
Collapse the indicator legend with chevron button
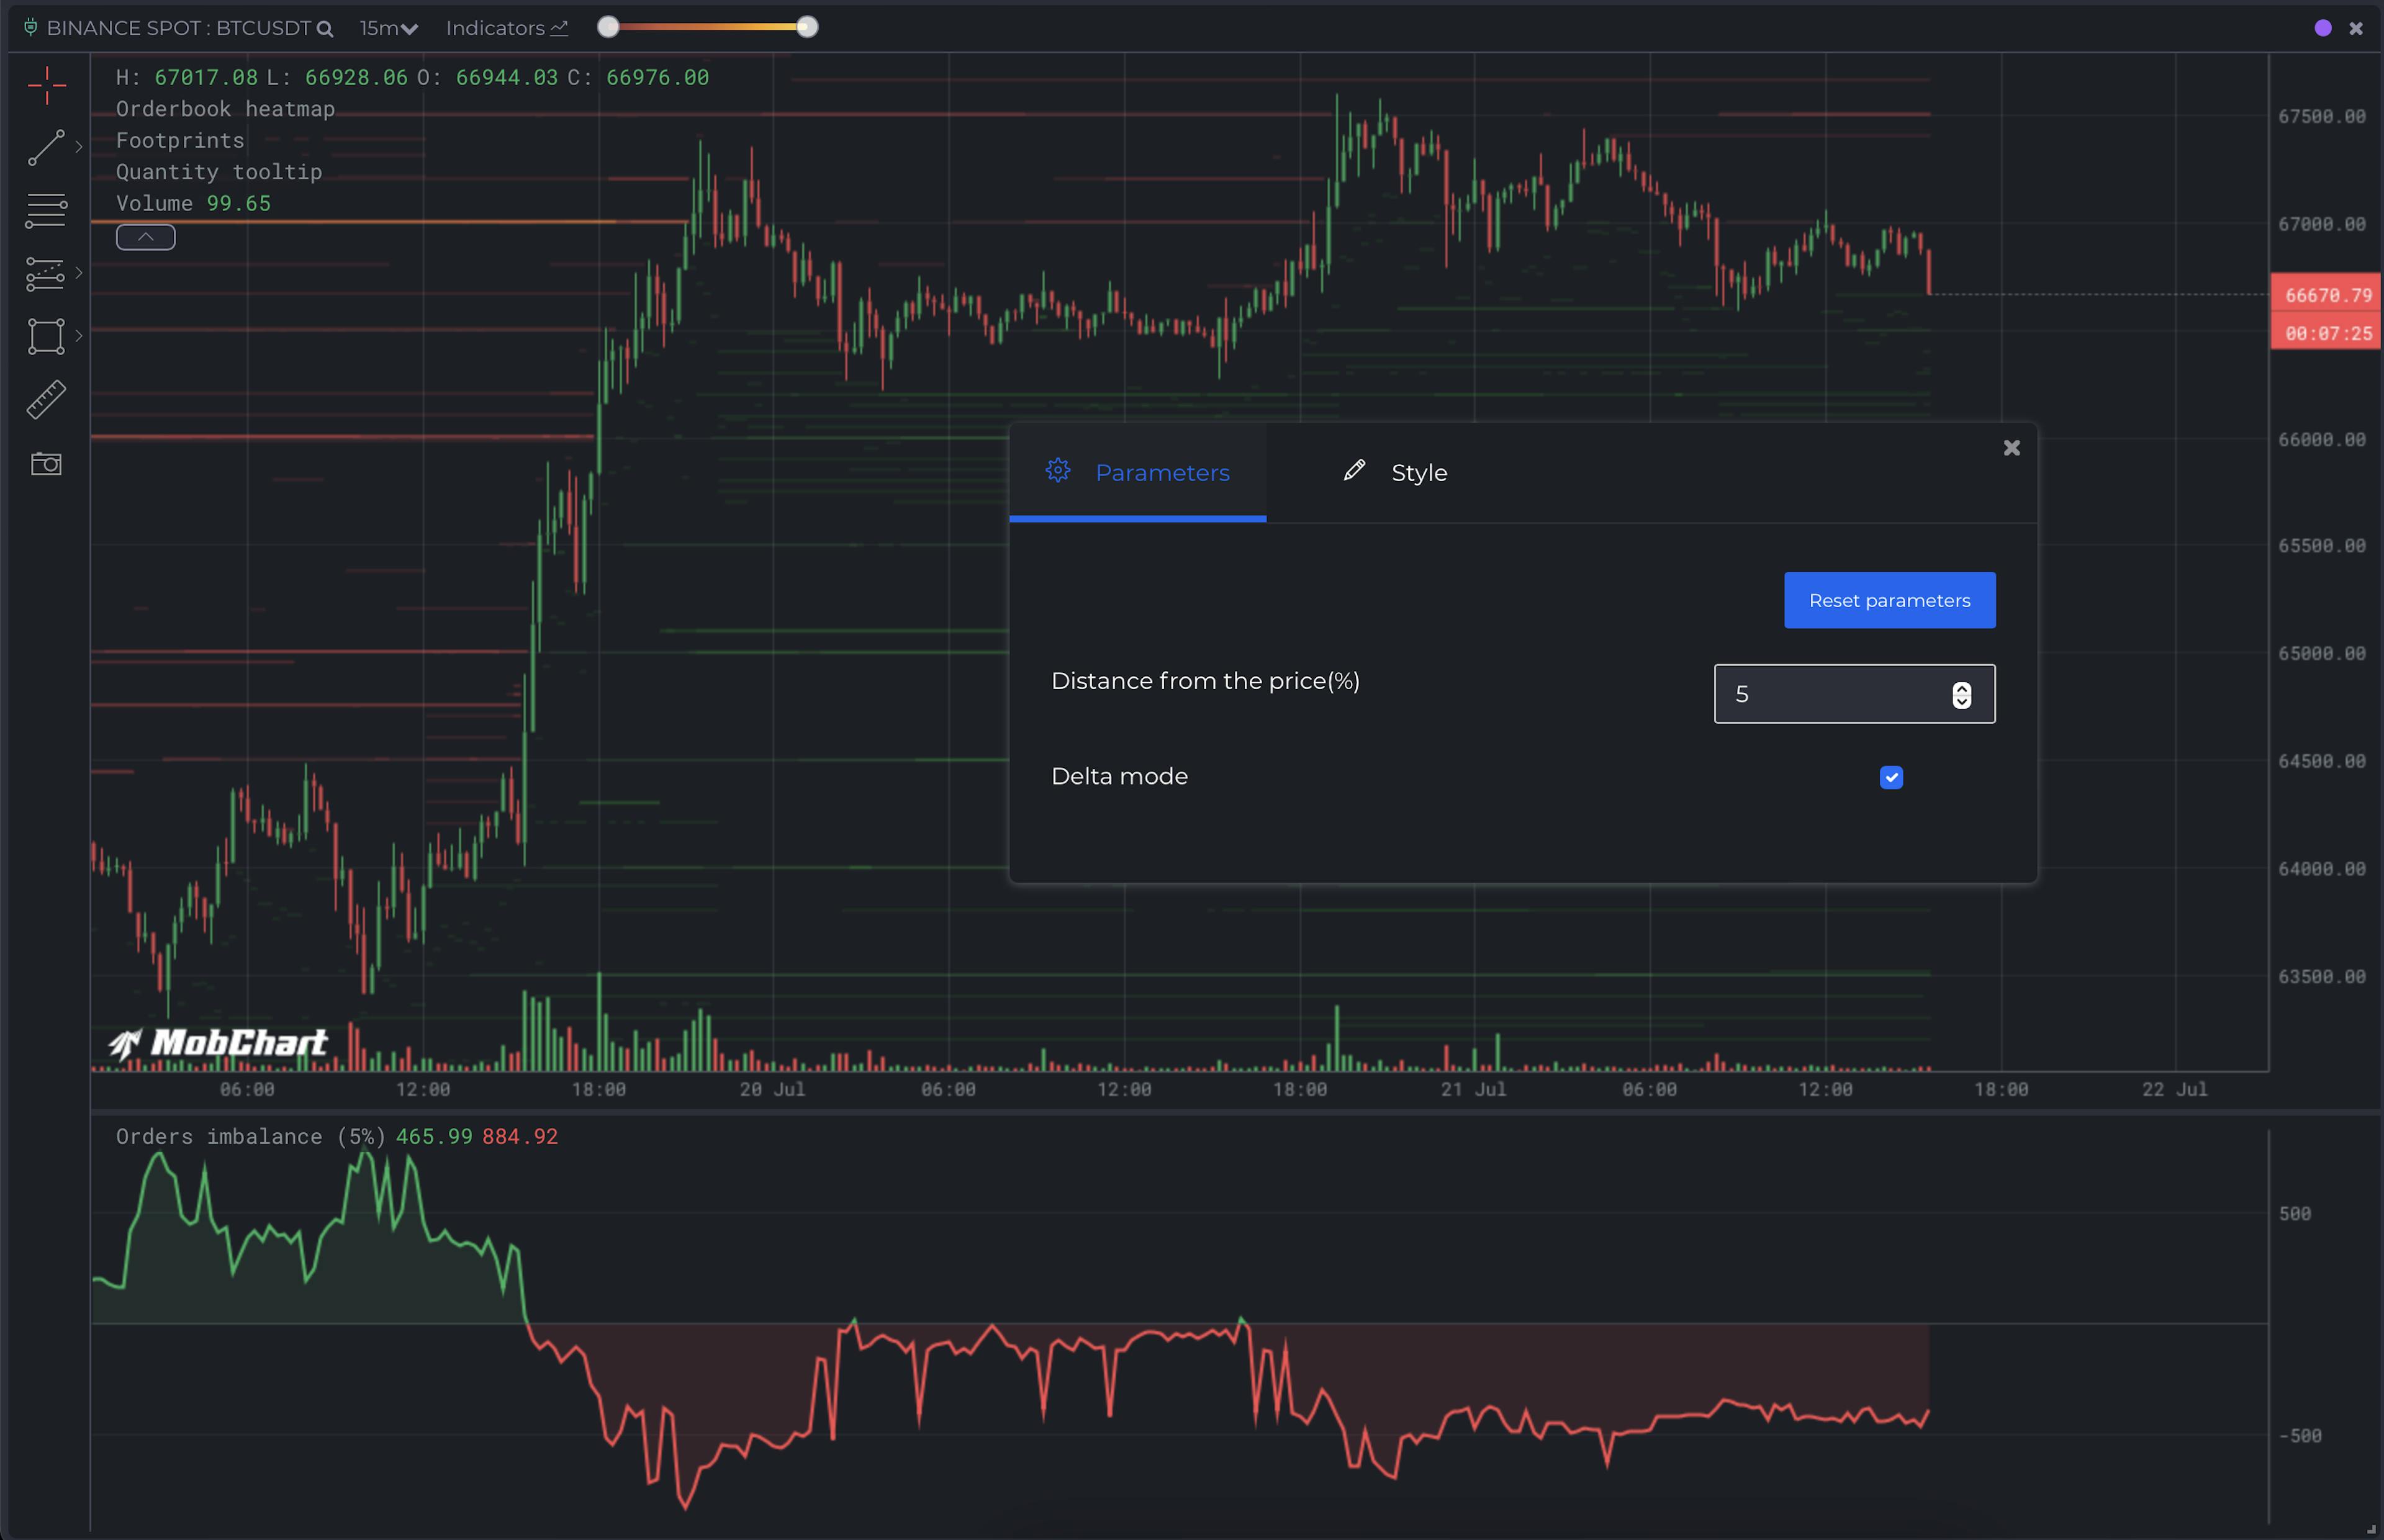pos(145,237)
